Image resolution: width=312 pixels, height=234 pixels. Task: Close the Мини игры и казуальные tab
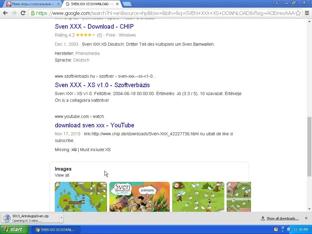[58, 4]
